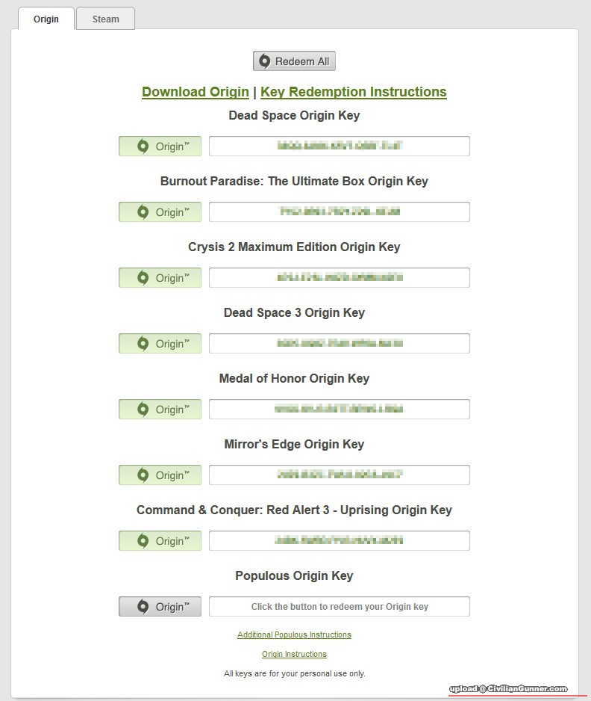Open Key Redemption Instructions link

[x=354, y=92]
